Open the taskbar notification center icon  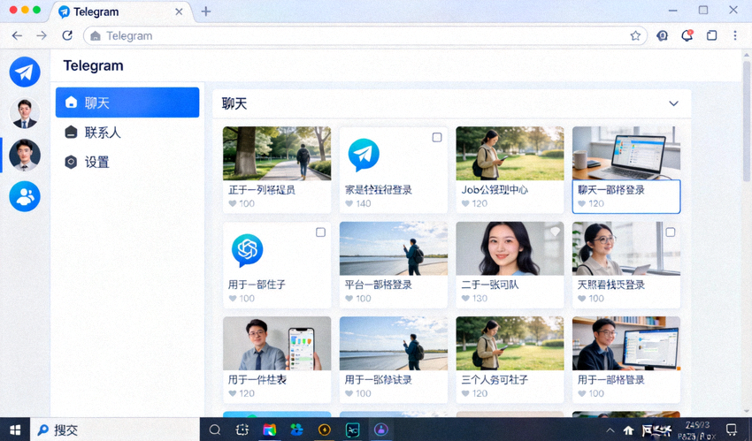732,430
